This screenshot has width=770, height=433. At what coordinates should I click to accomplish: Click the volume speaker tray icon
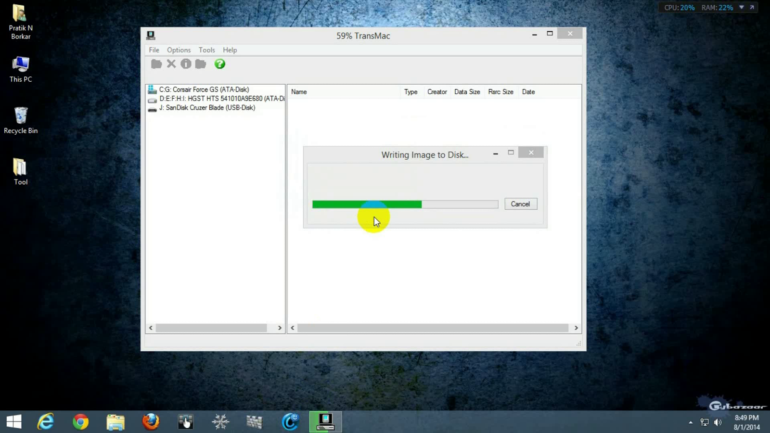(718, 422)
